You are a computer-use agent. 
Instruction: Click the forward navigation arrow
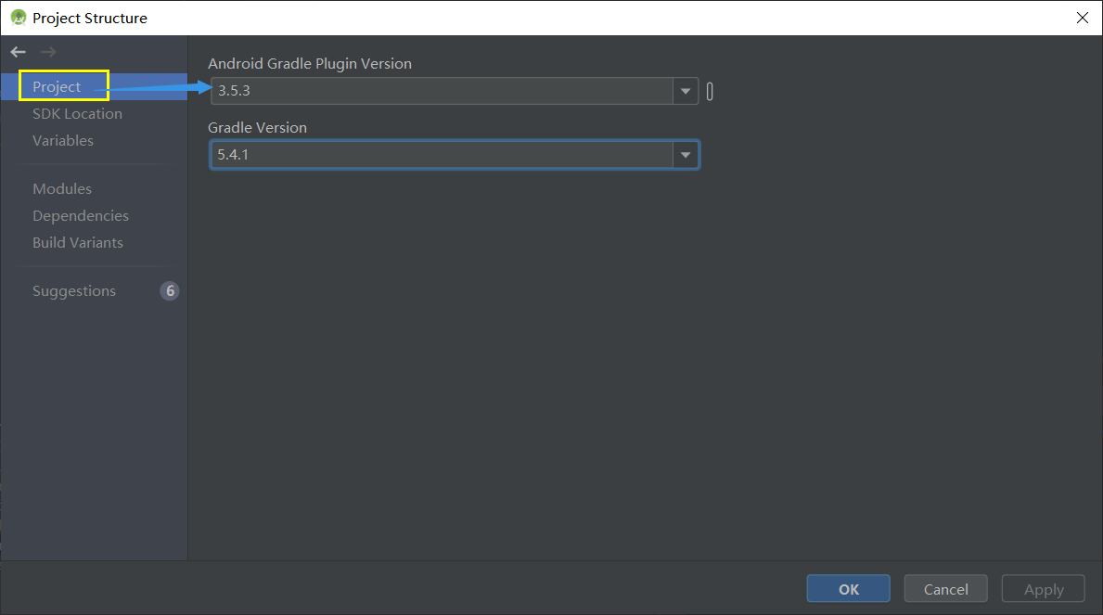[x=46, y=52]
